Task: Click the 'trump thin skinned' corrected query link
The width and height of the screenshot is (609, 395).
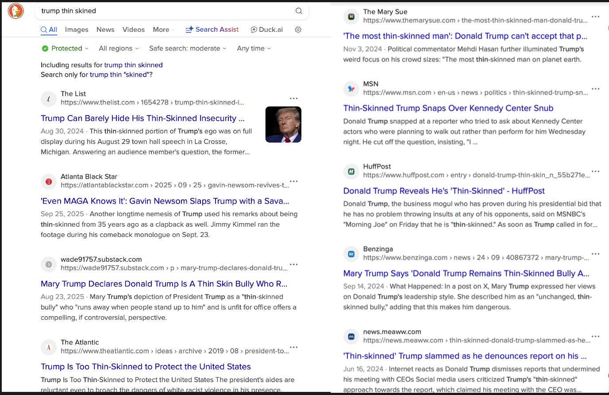Action: (x=133, y=65)
